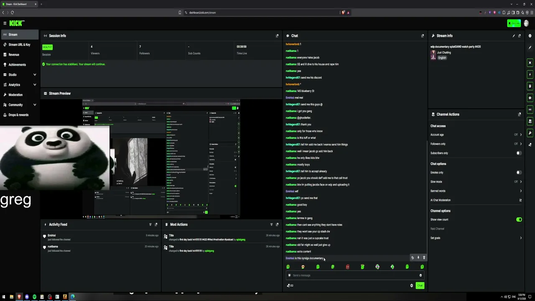Pop out the Activity Feed panel
Screen dimensions: 535x301
tap(156, 224)
